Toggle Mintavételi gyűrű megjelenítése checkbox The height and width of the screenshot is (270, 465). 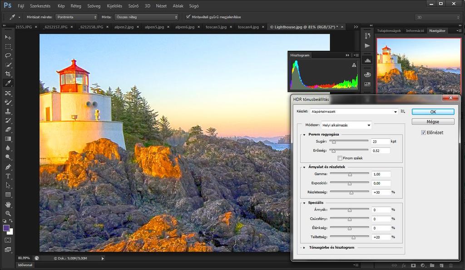(x=188, y=17)
